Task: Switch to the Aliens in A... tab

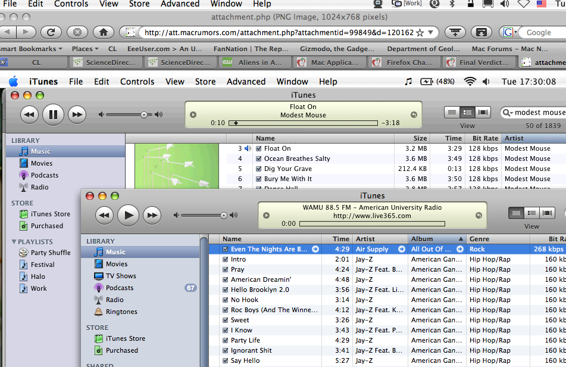Action: point(255,63)
